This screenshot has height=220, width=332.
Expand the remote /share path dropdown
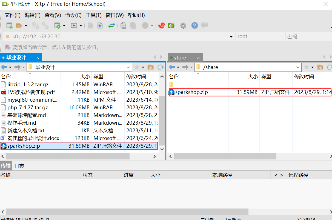pyautogui.click(x=298, y=67)
